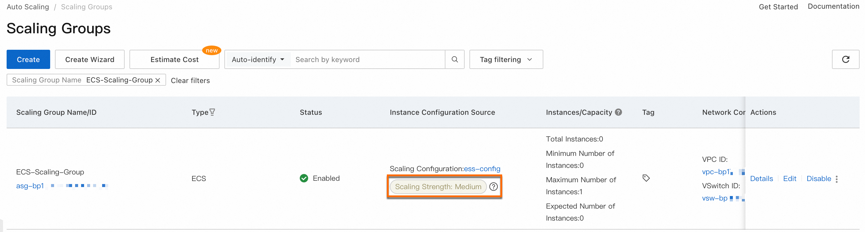Image resolution: width=865 pixels, height=232 pixels.
Task: Remove the ECS-Scaling-Group filter chip
Action: tap(158, 80)
